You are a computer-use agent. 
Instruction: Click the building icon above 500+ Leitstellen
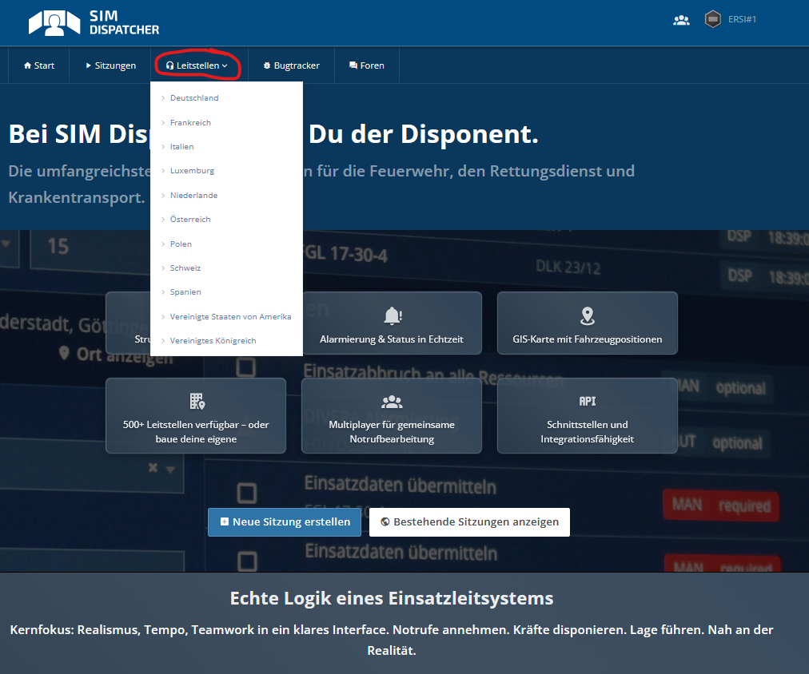pyautogui.click(x=196, y=401)
